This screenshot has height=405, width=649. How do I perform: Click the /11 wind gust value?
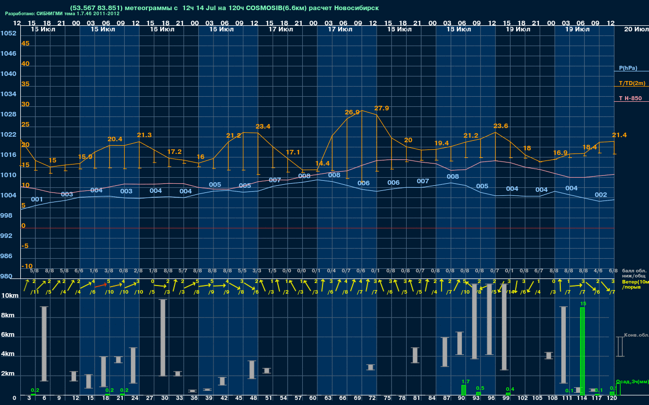click(x=34, y=292)
